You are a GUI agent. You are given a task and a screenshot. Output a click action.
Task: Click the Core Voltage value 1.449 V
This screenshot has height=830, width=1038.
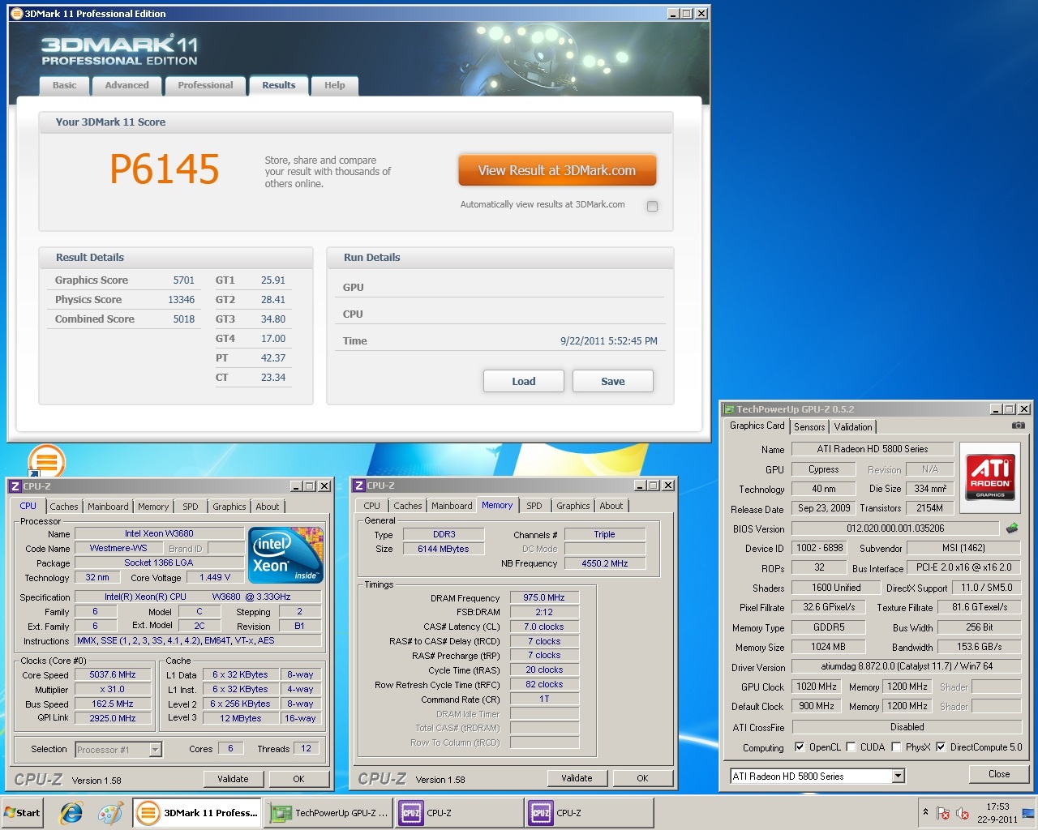pyautogui.click(x=215, y=577)
